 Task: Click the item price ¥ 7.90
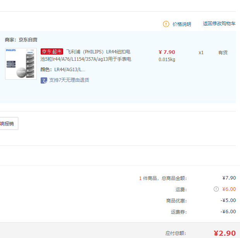point(167,52)
